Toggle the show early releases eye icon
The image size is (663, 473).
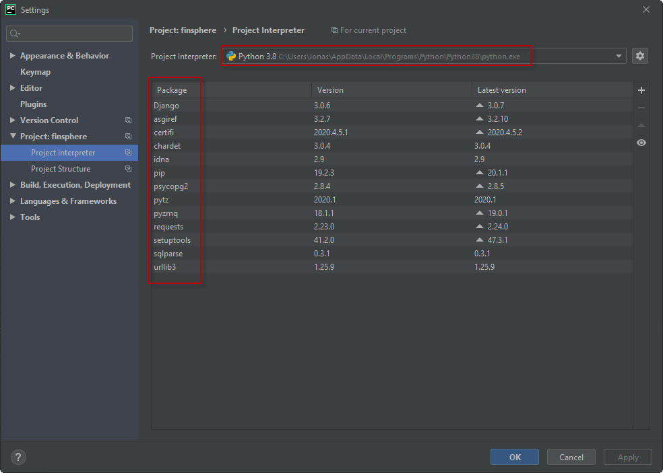click(641, 143)
